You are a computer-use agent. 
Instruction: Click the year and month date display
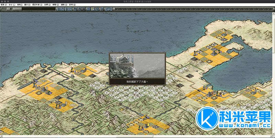click(8, 9)
